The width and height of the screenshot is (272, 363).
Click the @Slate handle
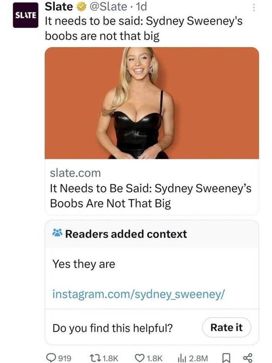click(x=108, y=7)
